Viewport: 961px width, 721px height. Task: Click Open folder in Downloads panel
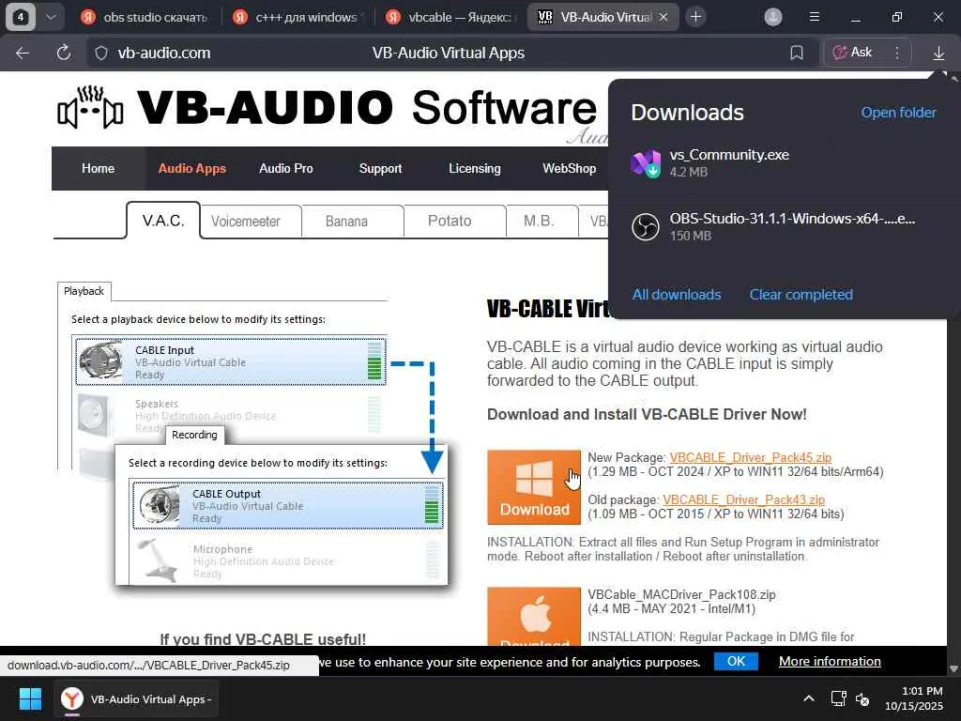(x=898, y=113)
